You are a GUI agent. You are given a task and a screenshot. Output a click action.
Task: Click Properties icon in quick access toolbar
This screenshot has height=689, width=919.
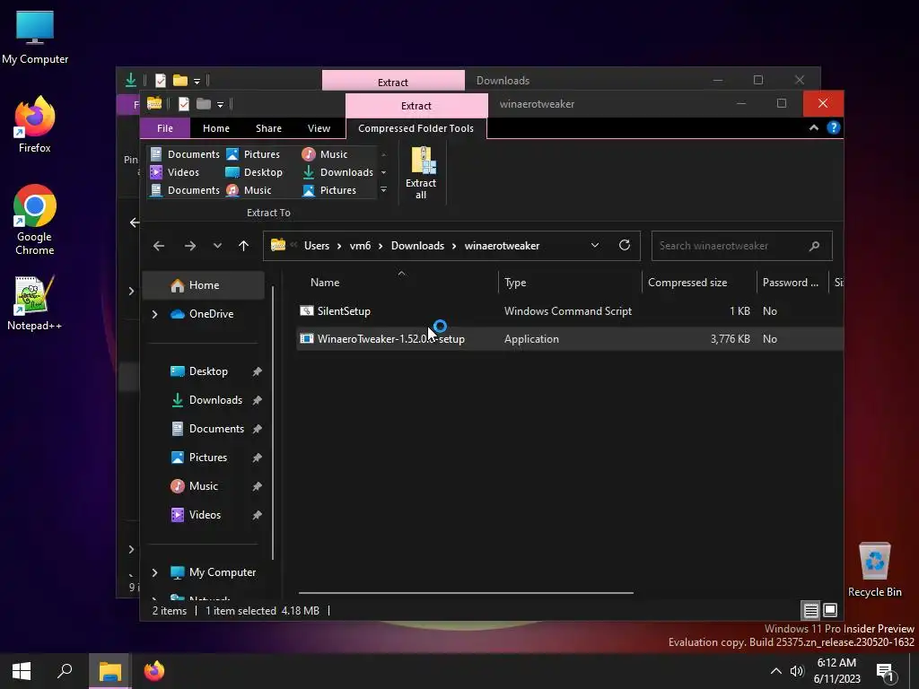(183, 104)
